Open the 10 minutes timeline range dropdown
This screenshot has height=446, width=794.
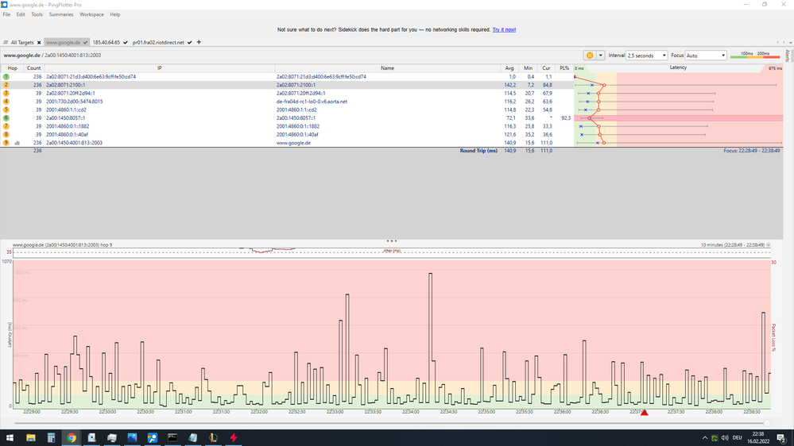point(769,245)
